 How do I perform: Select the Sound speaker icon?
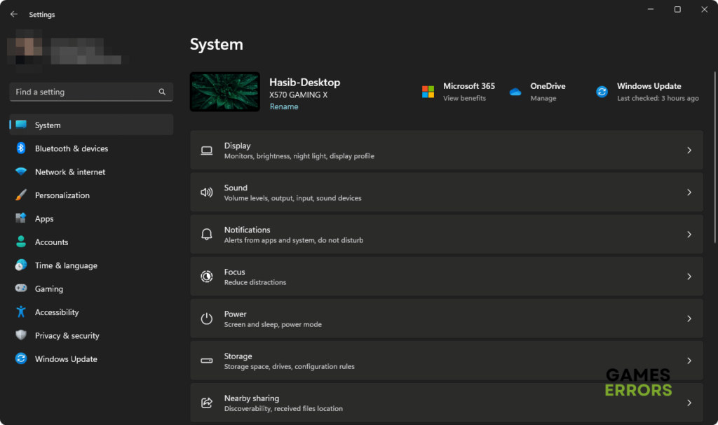pyautogui.click(x=207, y=192)
